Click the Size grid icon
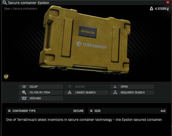The height and width of the screenshot is (136, 172). 91,111
